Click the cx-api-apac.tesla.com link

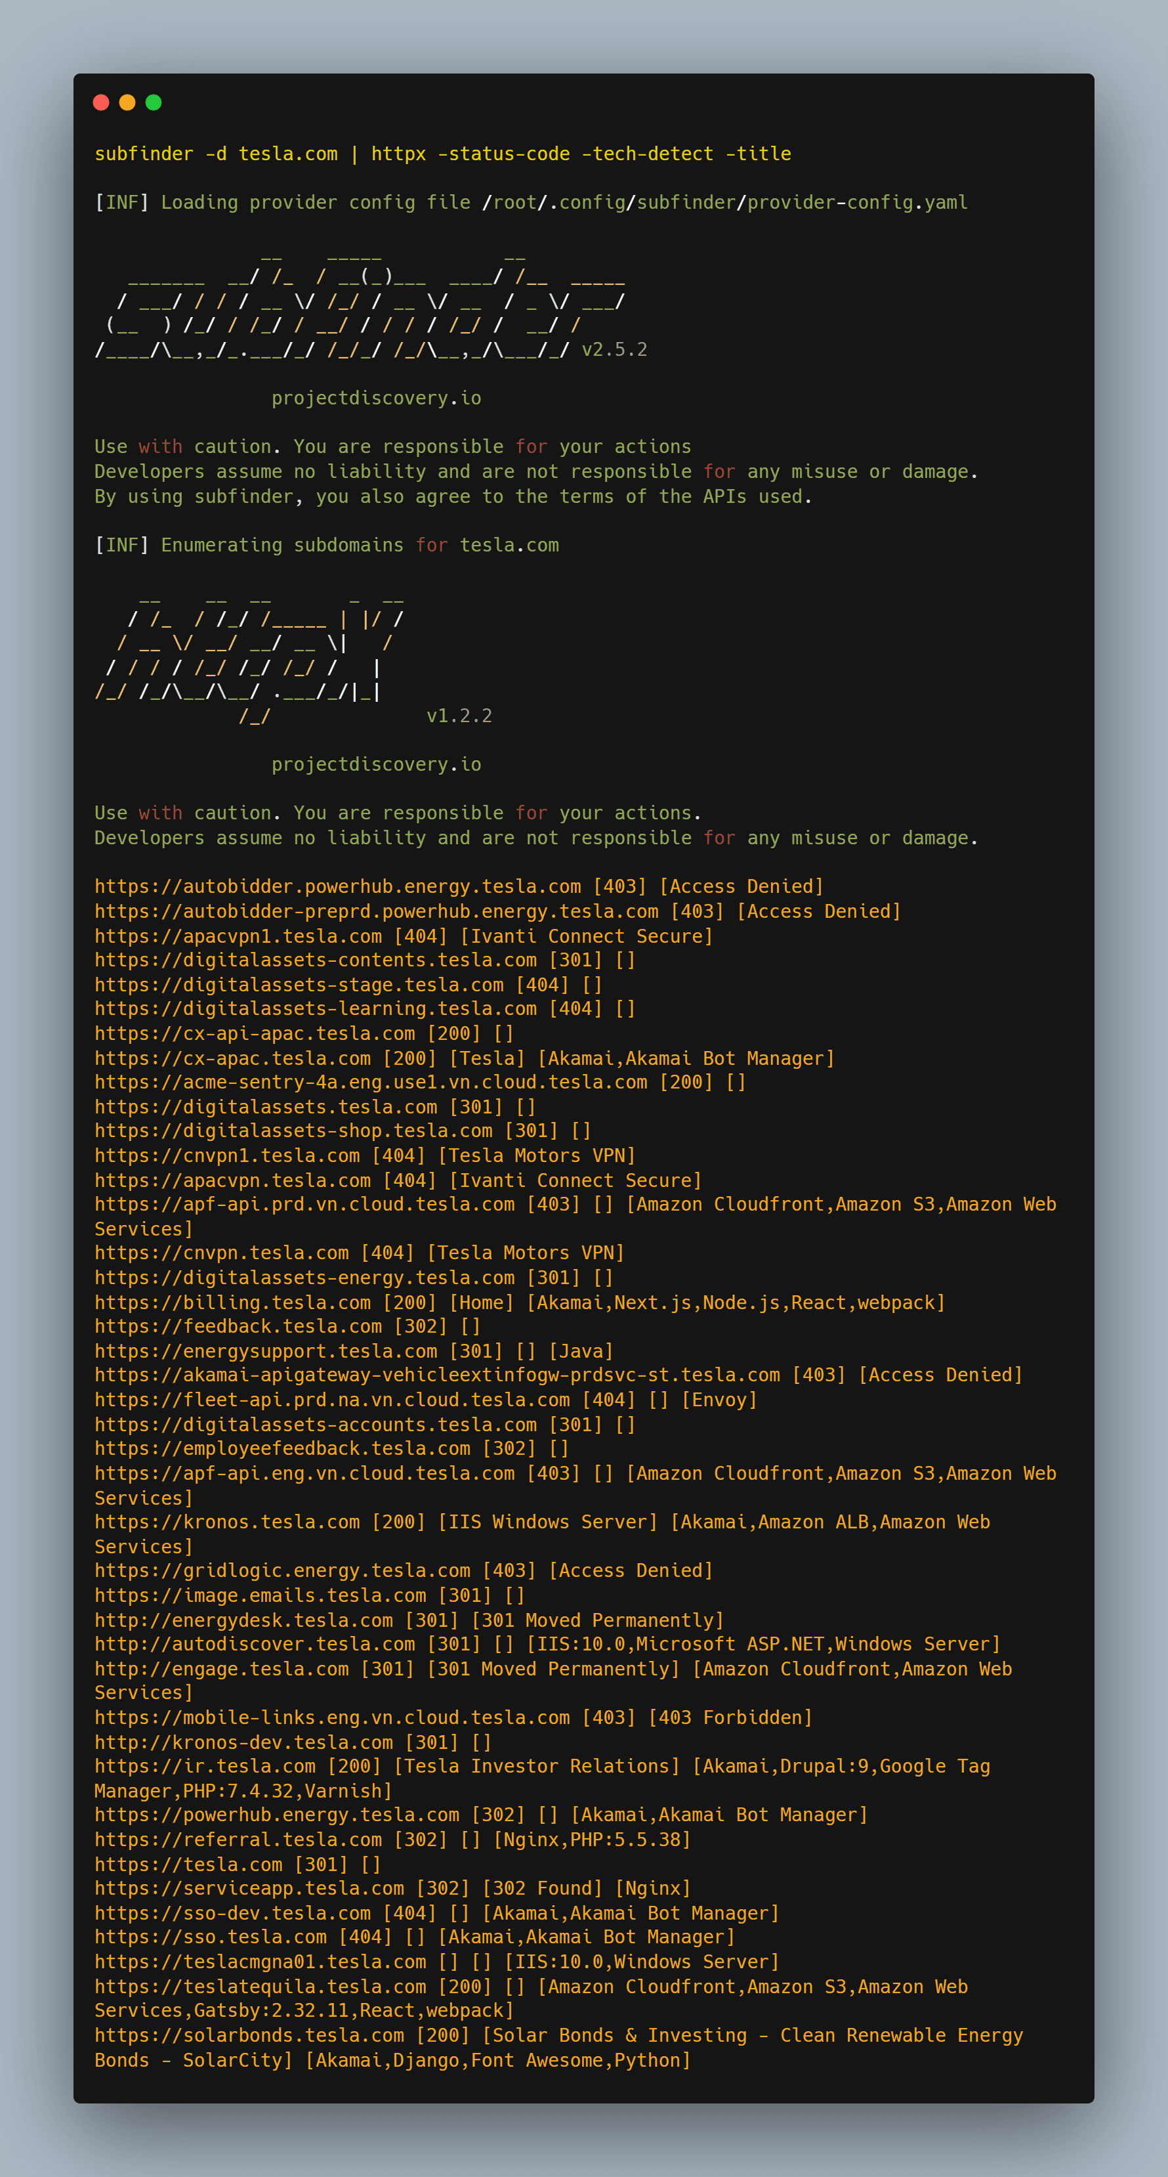point(255,1033)
